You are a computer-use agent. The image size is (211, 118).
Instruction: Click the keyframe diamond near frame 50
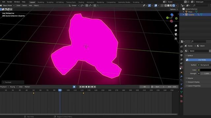pyautogui.click(x=34, y=93)
